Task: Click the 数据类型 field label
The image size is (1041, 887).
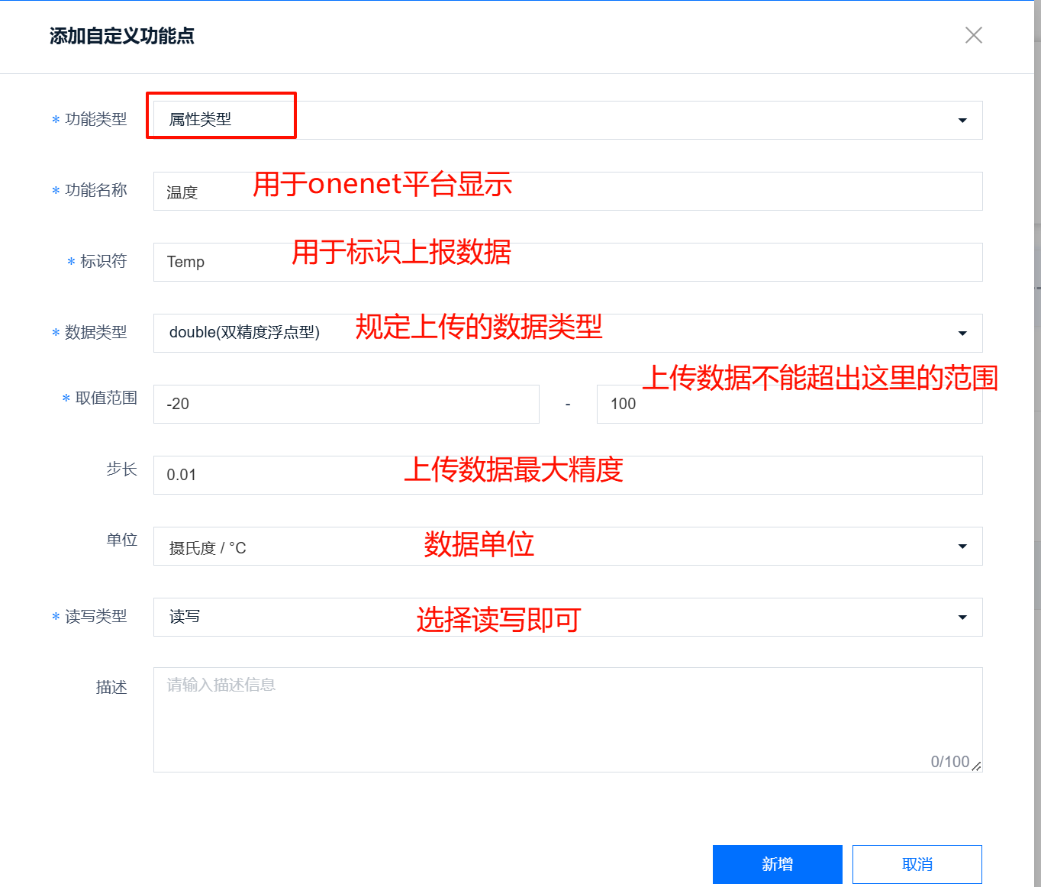Action: tap(95, 332)
